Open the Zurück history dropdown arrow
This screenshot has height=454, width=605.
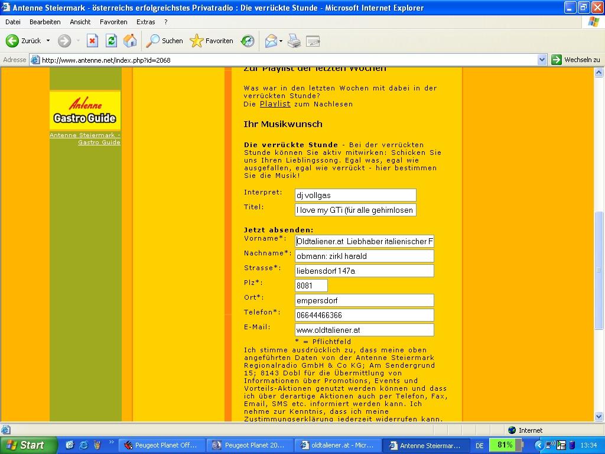coord(48,41)
